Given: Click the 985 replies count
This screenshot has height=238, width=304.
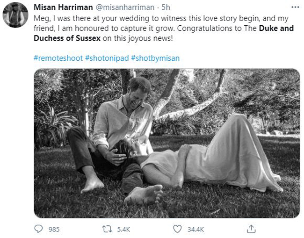Looking at the screenshot, I should click(x=54, y=230).
